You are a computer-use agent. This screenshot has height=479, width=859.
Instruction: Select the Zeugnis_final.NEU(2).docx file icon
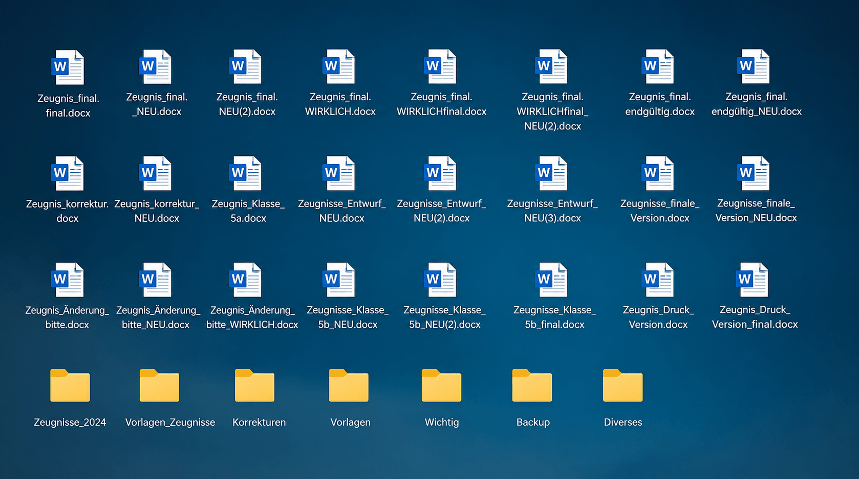246,66
